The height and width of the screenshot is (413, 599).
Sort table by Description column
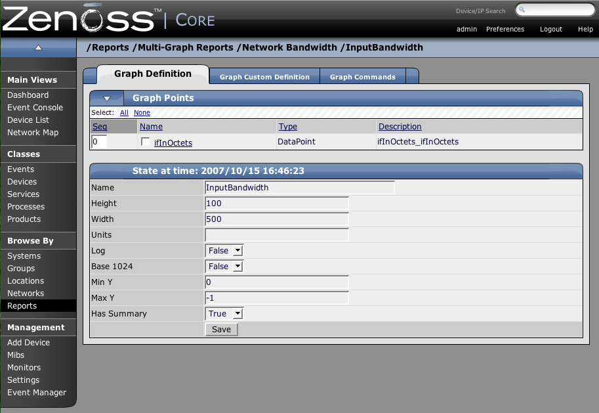(x=400, y=127)
